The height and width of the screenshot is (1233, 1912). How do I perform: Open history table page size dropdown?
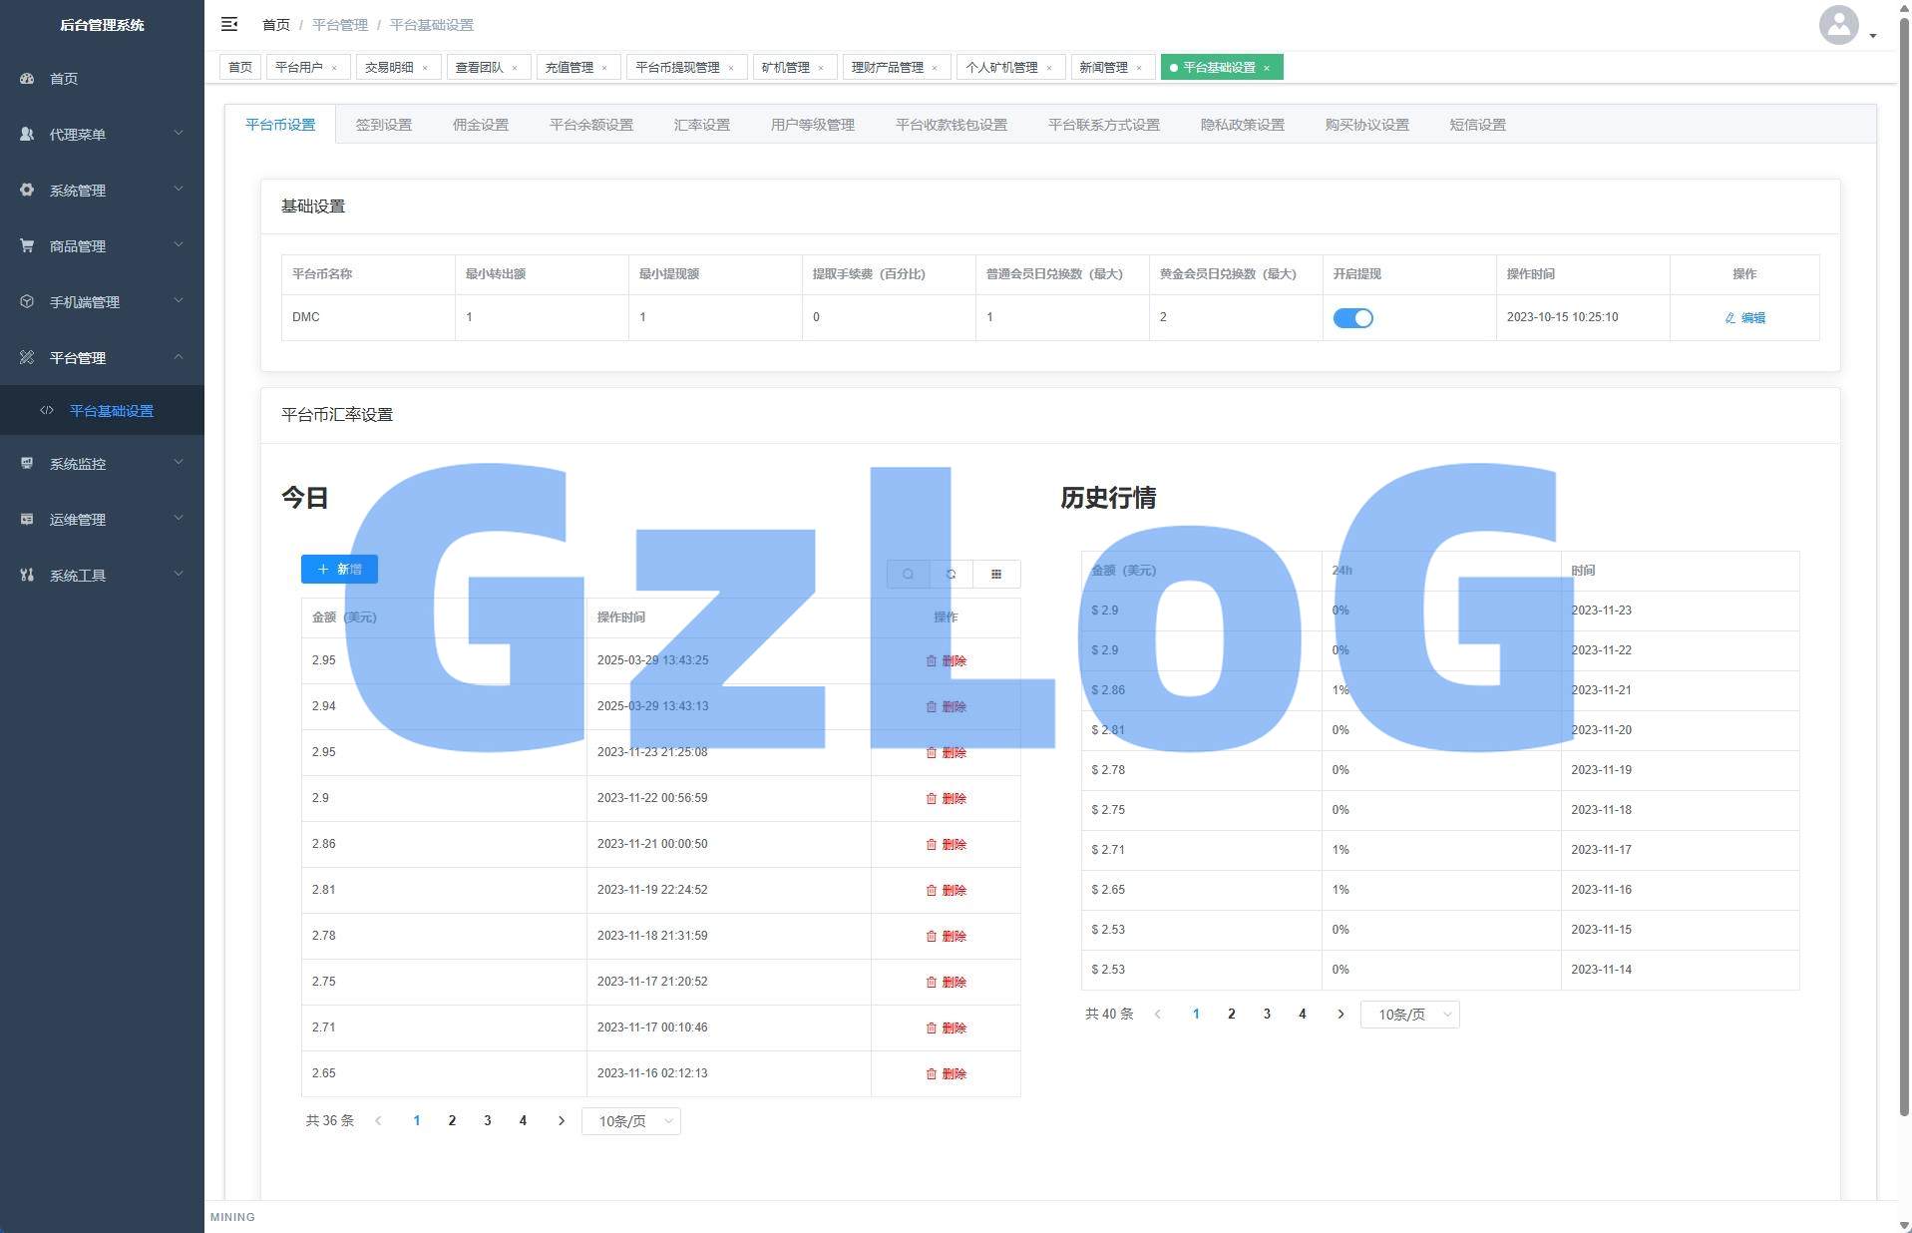tap(1409, 1015)
